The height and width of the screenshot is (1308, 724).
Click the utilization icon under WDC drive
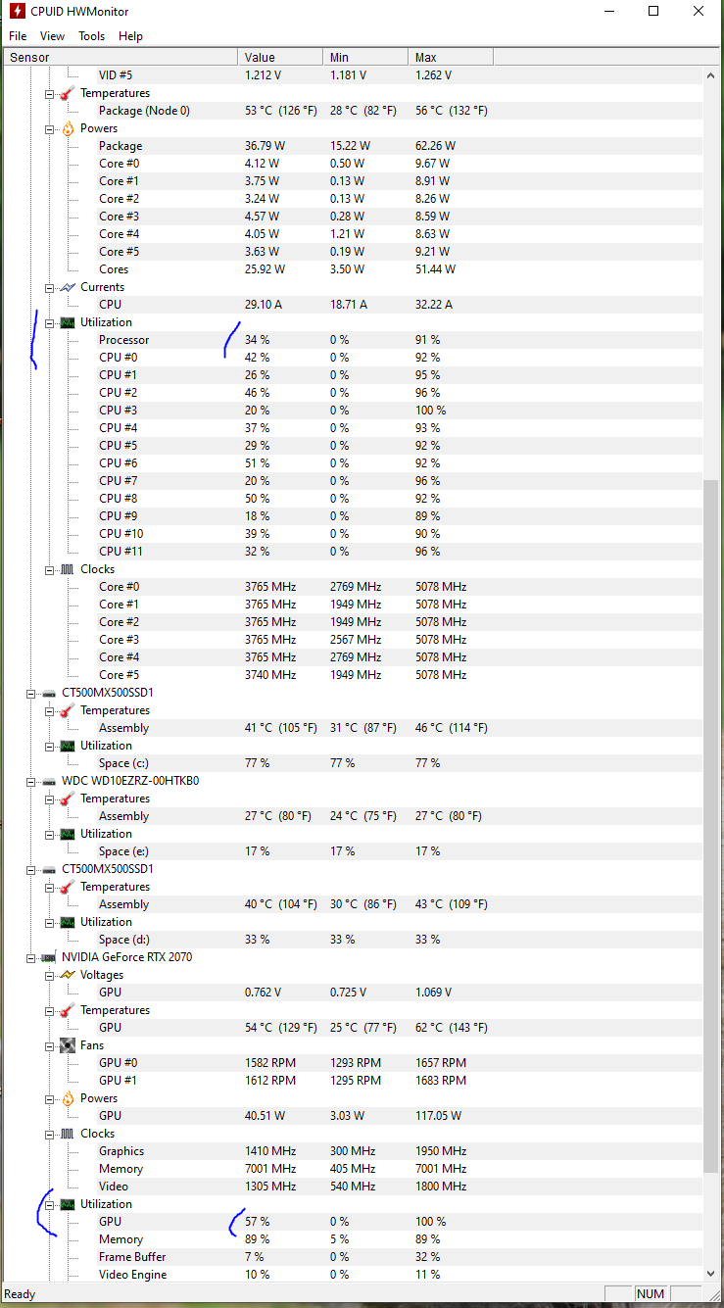(68, 834)
